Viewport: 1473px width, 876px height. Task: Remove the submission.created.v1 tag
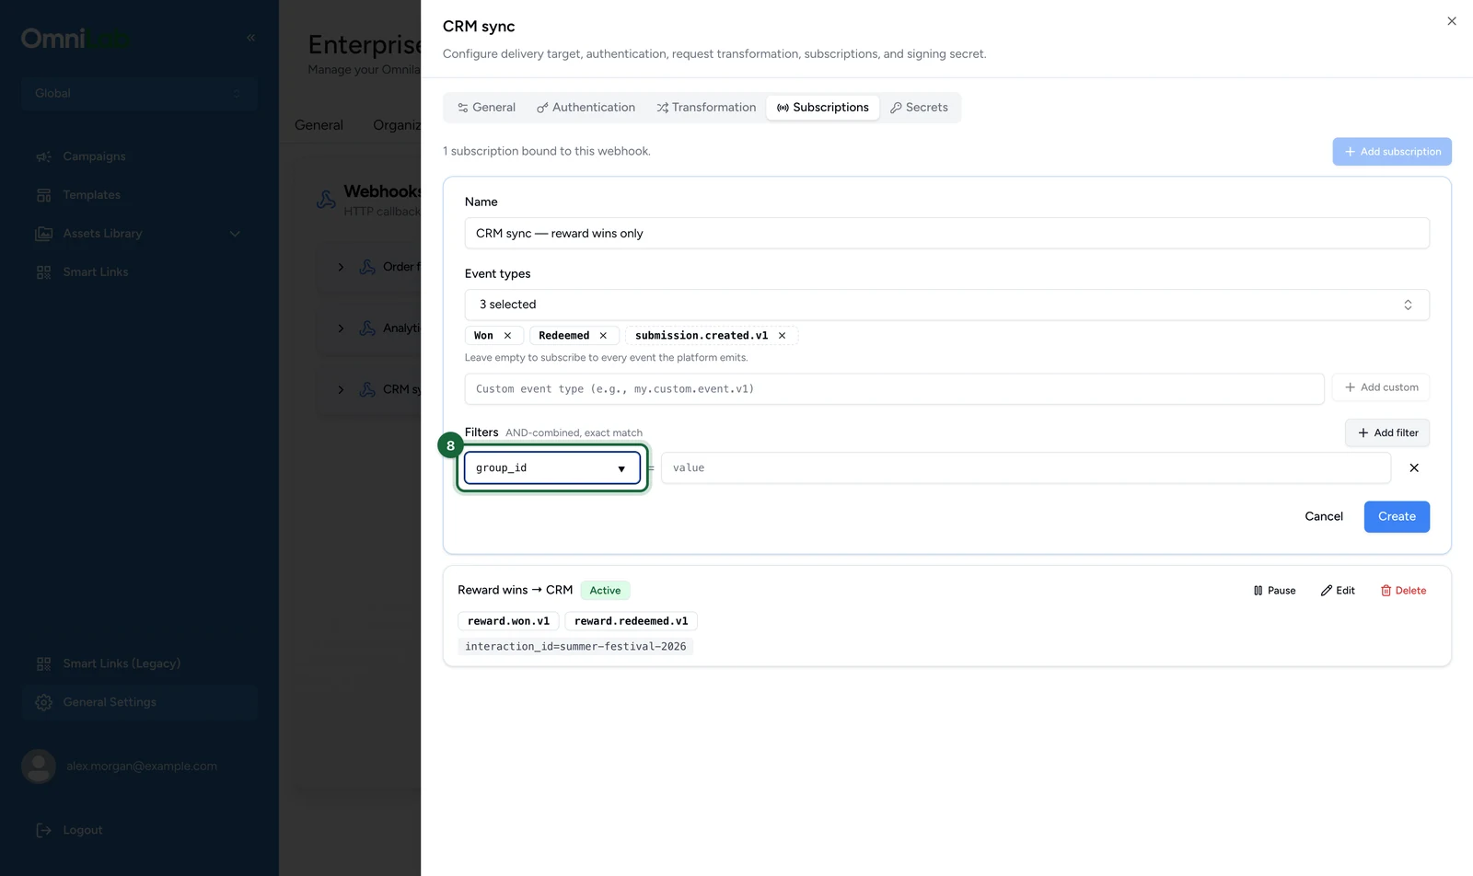coord(782,336)
